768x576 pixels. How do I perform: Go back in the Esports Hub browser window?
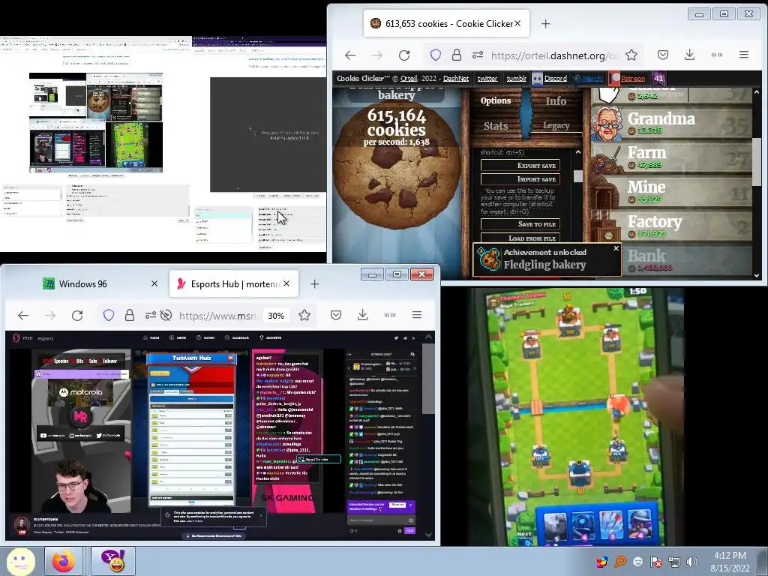point(23,316)
